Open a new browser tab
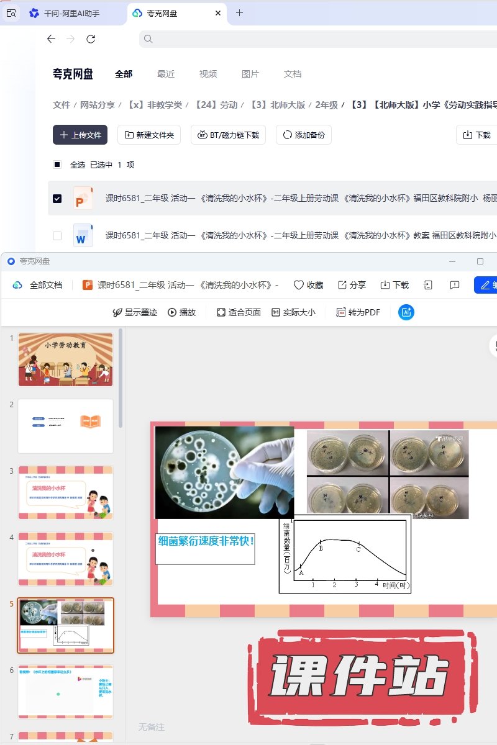The width and height of the screenshot is (497, 745). coord(239,13)
